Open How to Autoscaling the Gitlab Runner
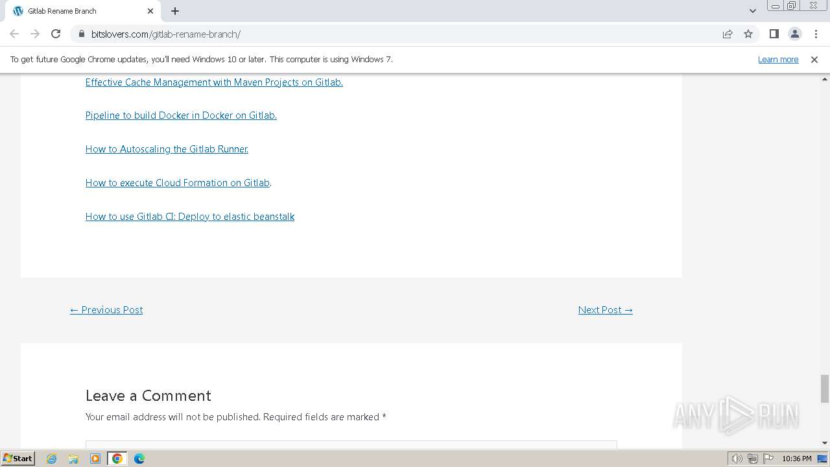The width and height of the screenshot is (830, 467). coord(167,149)
